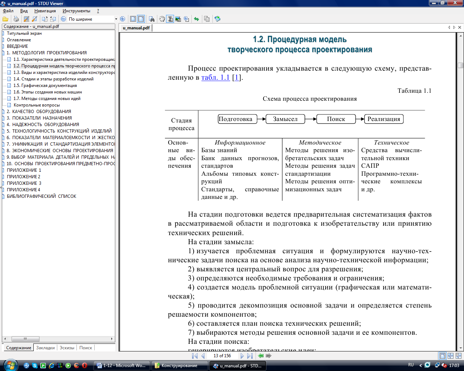Follow the '[1]' reference link
The width and height of the screenshot is (464, 371).
[236, 77]
